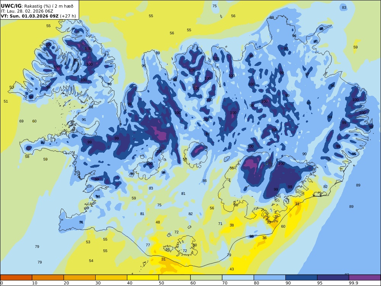Image resolution: width=381 pixels, height=286 pixels.
Task: Click the orange 10–20 legend swatch
Action: pos(48,278)
